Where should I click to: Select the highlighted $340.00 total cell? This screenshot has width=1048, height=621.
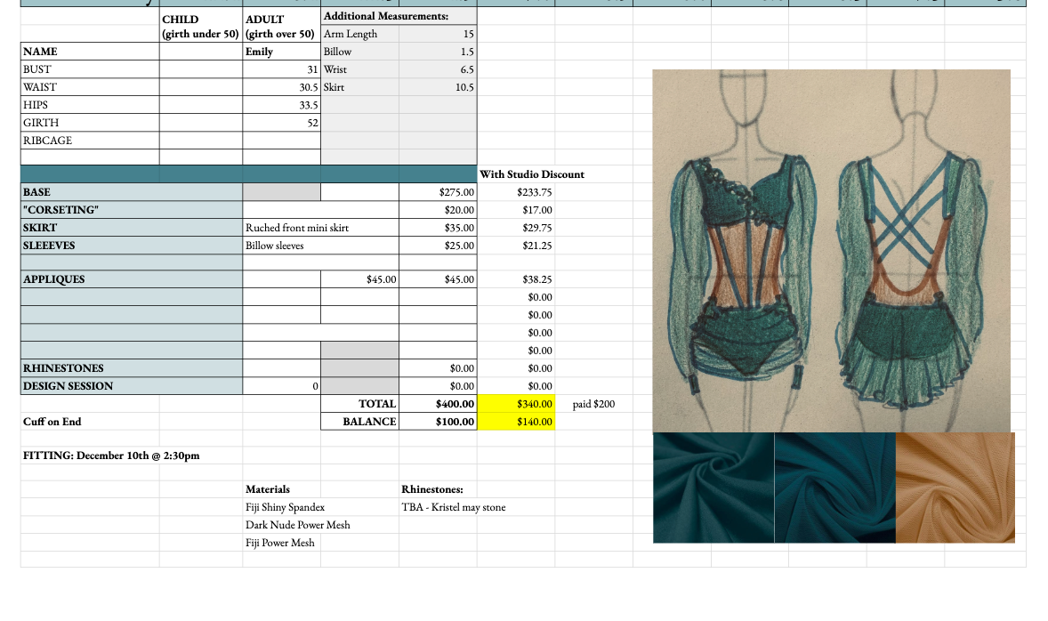tap(516, 404)
